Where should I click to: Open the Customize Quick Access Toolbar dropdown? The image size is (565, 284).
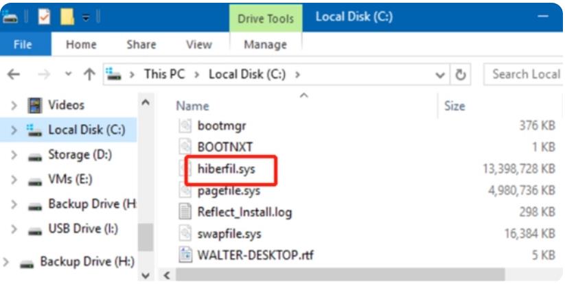(86, 17)
